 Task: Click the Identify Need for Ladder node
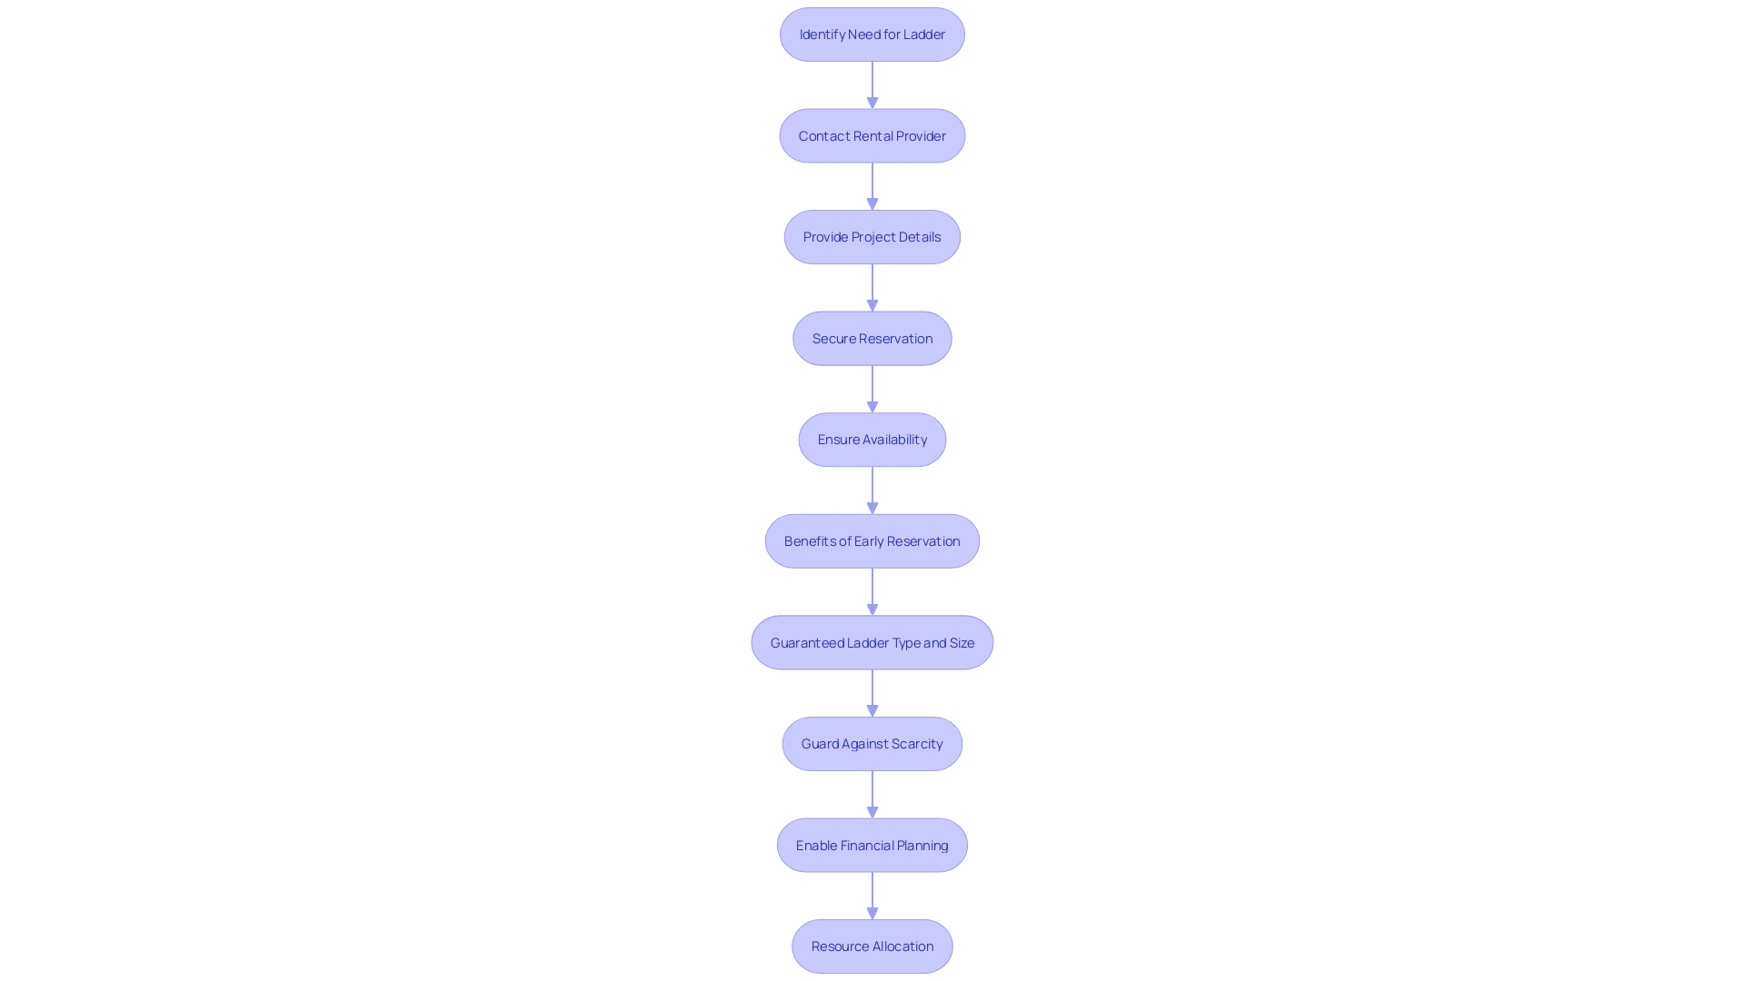[x=872, y=34]
